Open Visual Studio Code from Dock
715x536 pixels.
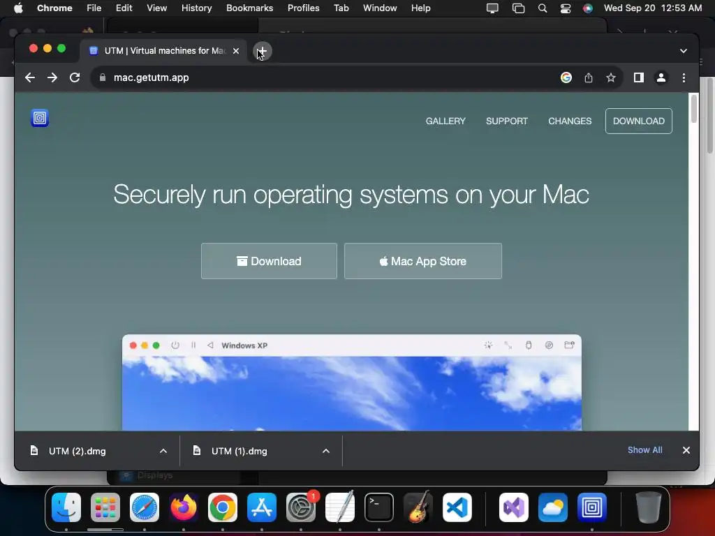click(457, 507)
